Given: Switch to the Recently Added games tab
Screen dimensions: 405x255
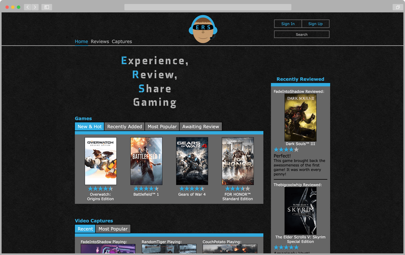Looking at the screenshot, I should (x=124, y=126).
